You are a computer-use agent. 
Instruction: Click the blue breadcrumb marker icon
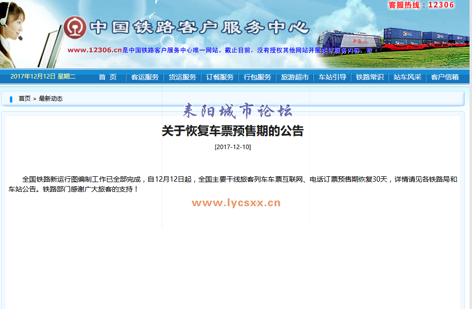11,99
